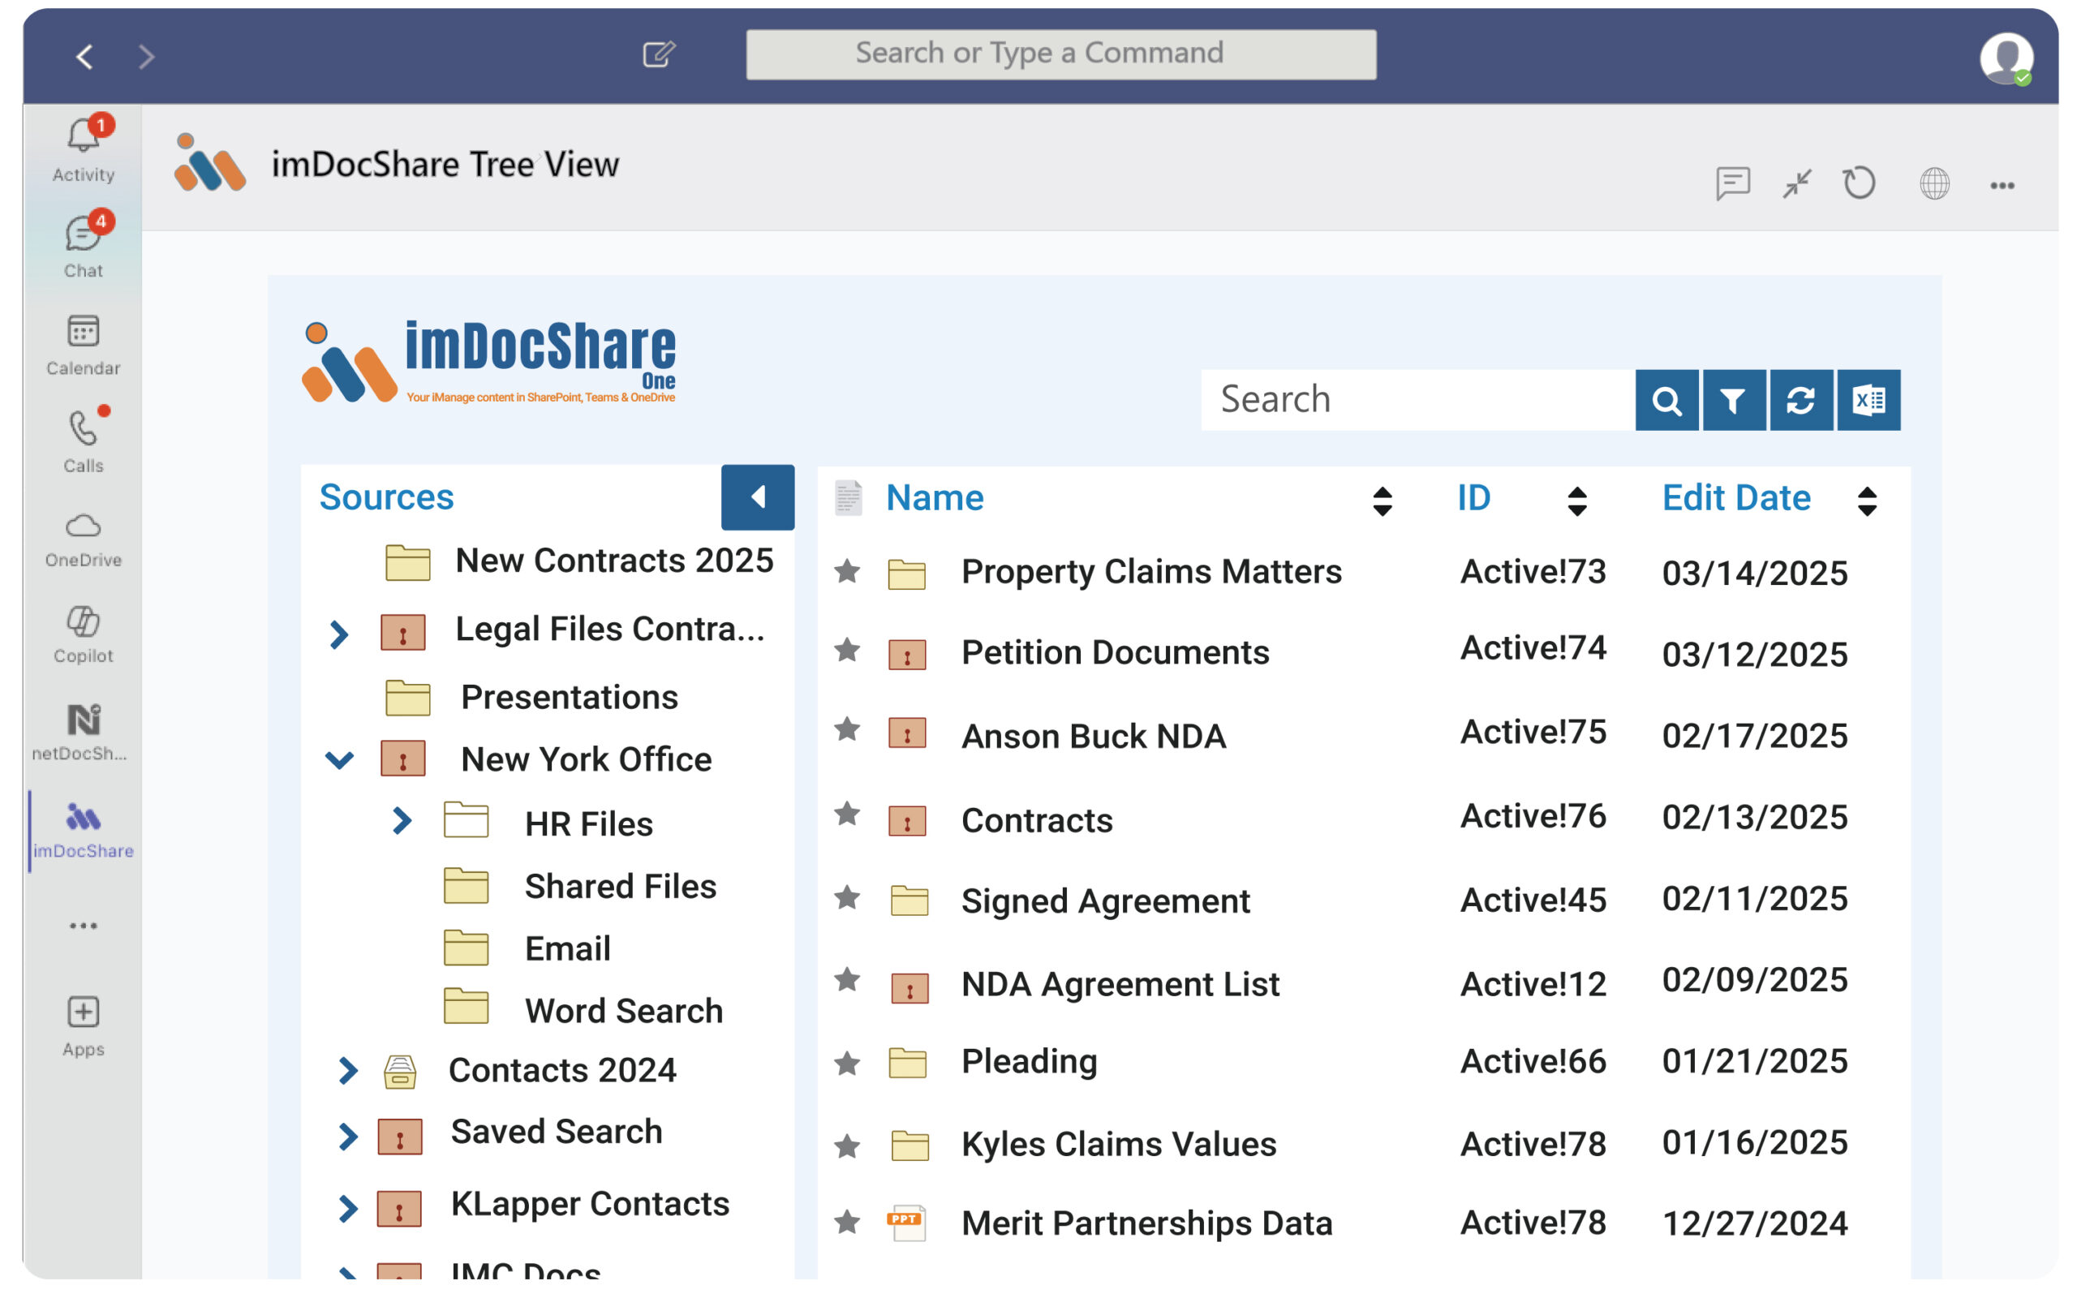The image size is (2077, 1298).
Task: Go back with the left arrow
Action: pos(84,57)
